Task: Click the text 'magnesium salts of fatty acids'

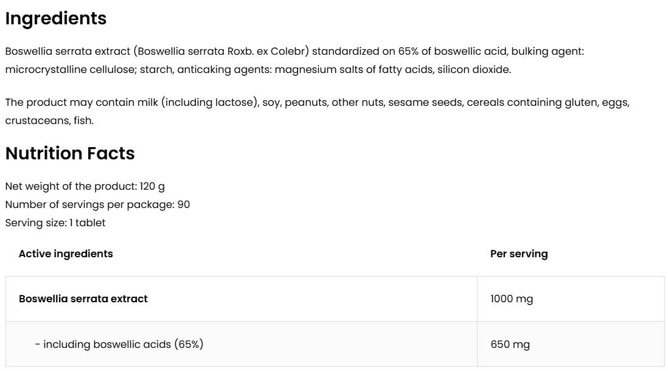Action: (x=353, y=69)
